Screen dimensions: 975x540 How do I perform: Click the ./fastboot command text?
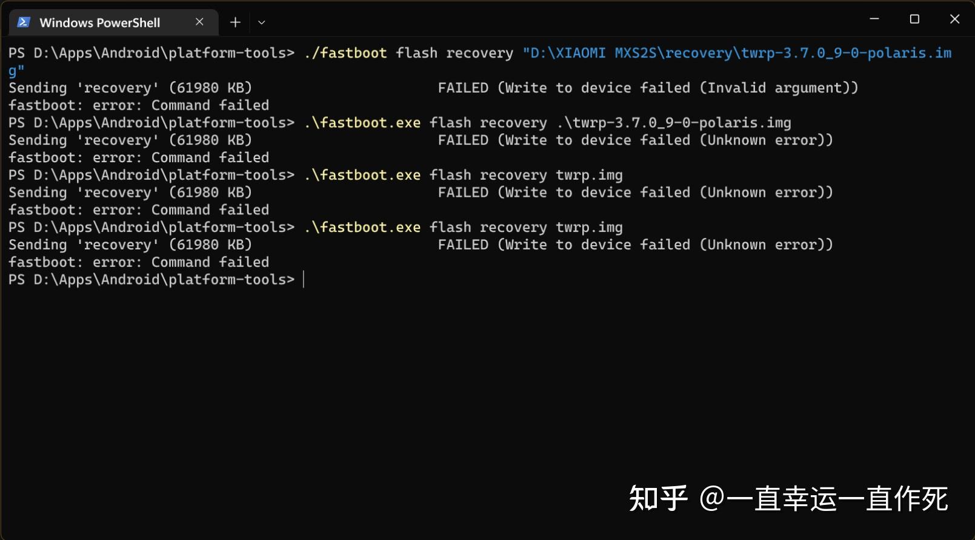pyautogui.click(x=345, y=53)
